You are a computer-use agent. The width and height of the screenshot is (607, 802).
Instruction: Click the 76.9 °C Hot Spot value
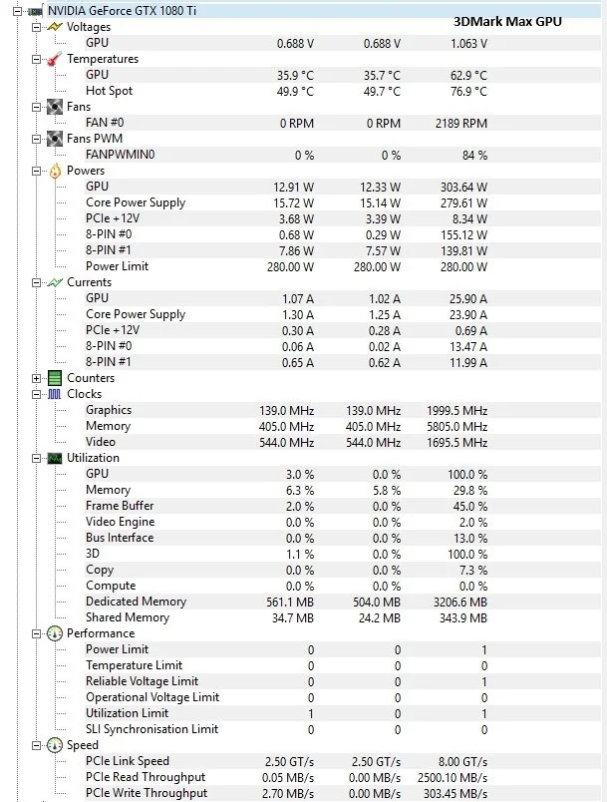click(469, 92)
